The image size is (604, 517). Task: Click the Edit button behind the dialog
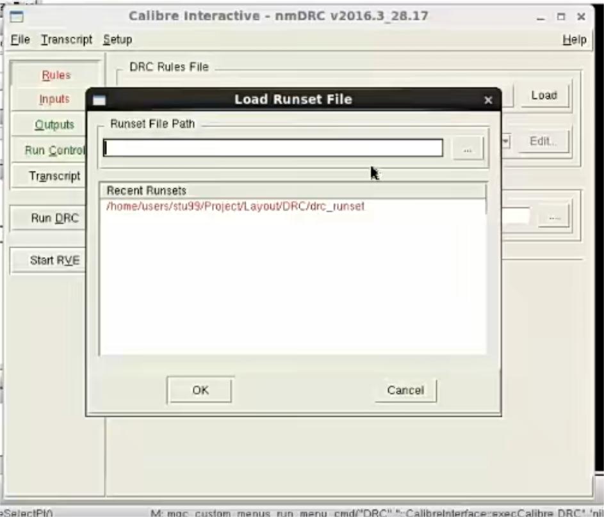(543, 141)
